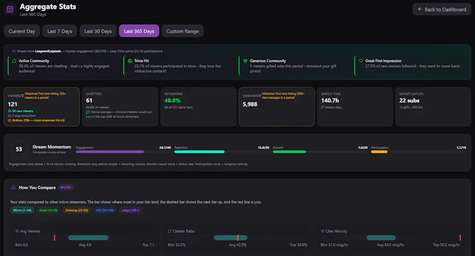Select the Last 365 Days tab
Screen dimensions: 475x256
coord(139,31)
